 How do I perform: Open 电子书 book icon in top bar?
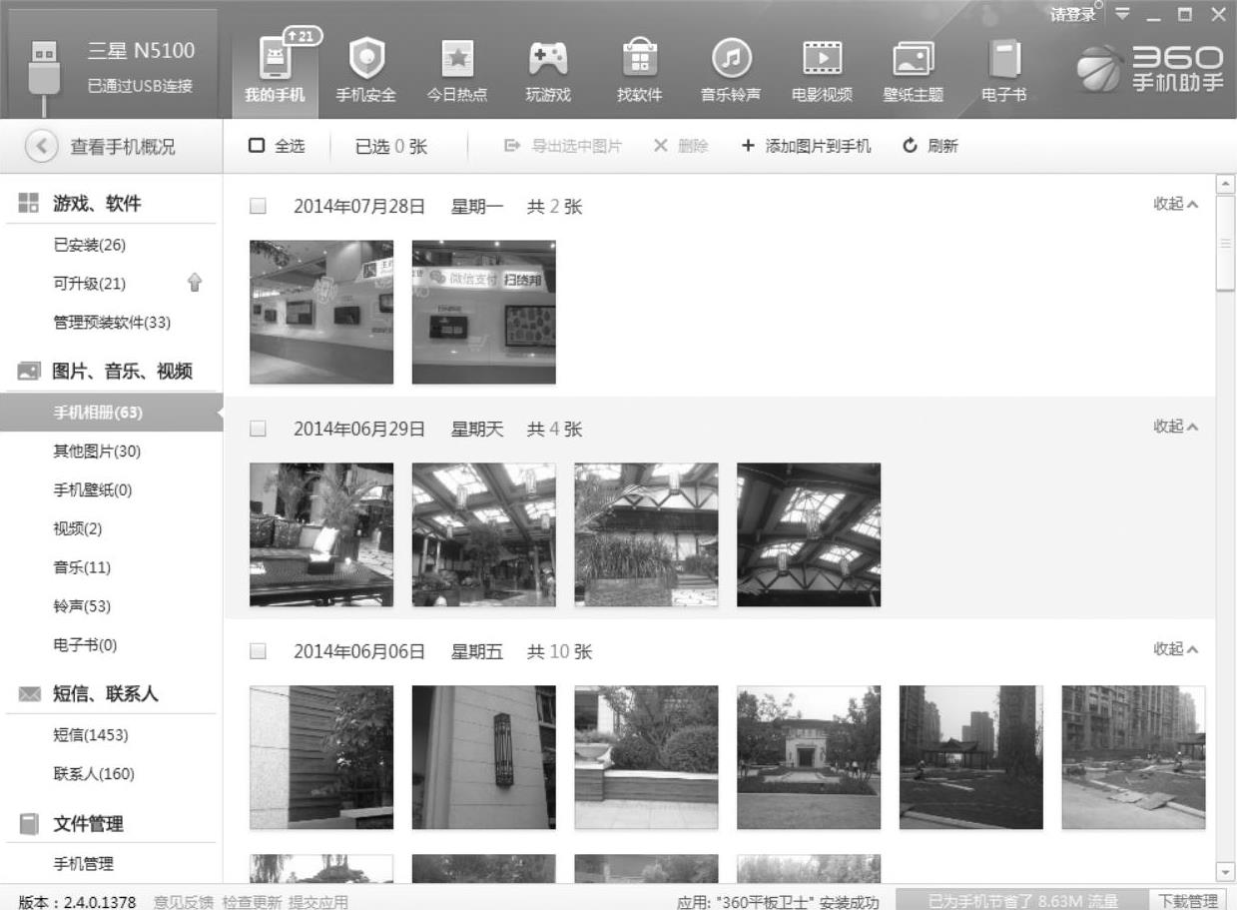coord(1004,60)
